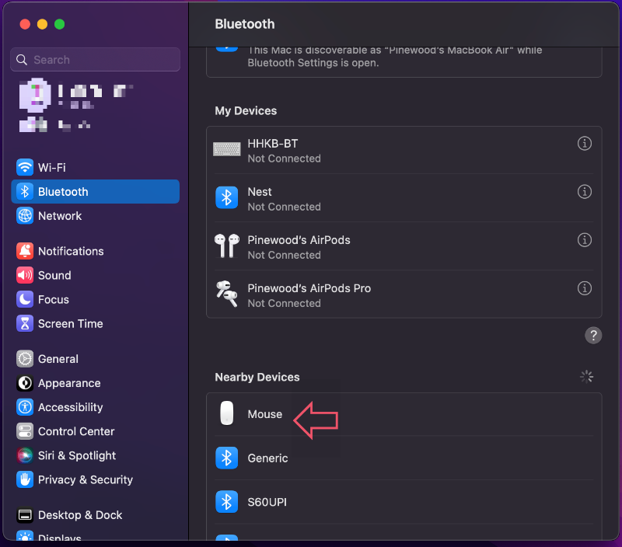Open Privacy & Security hand icon
The image size is (622, 547).
[25, 479]
